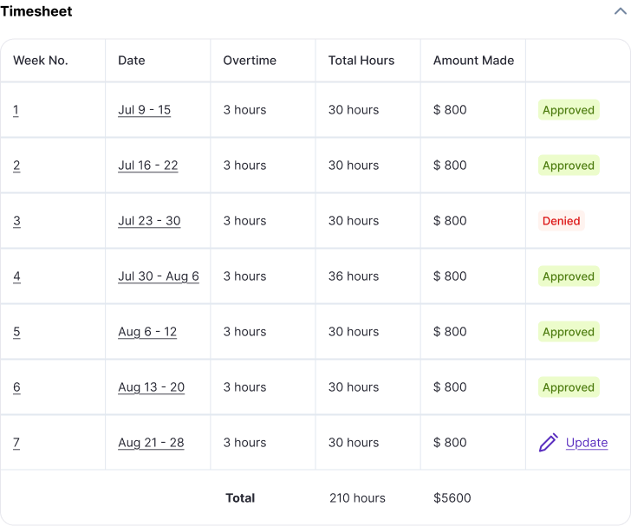Click the 210 hours total value

[x=357, y=498]
